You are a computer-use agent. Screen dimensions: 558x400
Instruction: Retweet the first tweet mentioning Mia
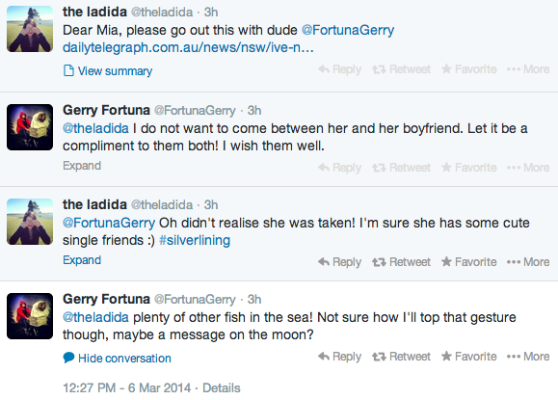point(401,69)
